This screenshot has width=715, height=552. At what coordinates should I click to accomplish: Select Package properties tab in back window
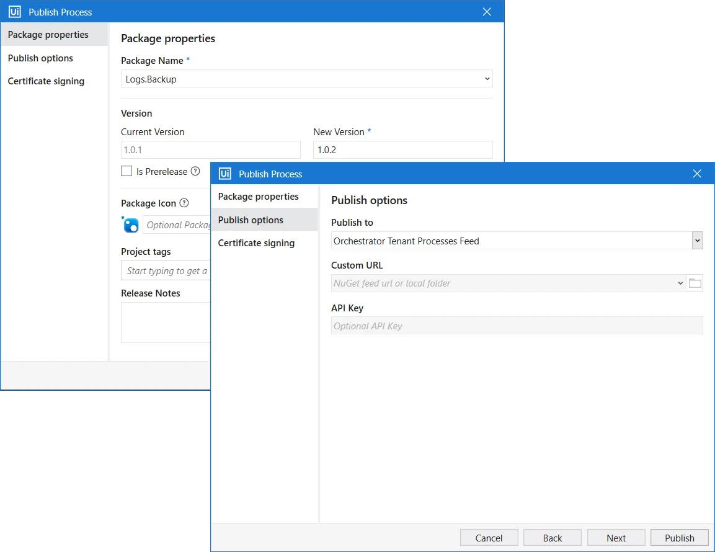pyautogui.click(x=55, y=35)
